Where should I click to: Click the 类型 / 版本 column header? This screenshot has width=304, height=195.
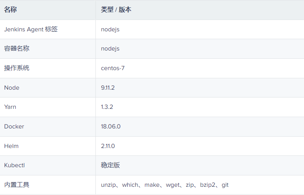(116, 10)
